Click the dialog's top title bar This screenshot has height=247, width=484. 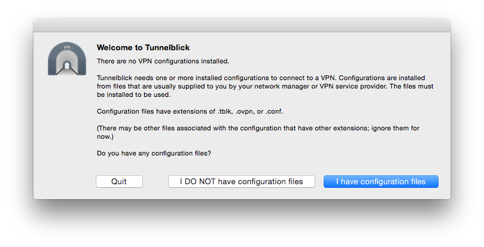click(x=242, y=25)
